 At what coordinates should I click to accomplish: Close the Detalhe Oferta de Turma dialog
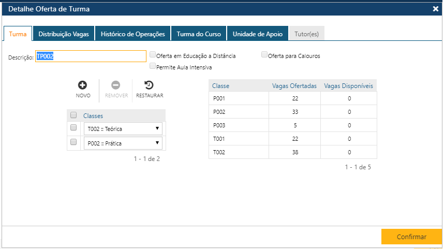[435, 8]
